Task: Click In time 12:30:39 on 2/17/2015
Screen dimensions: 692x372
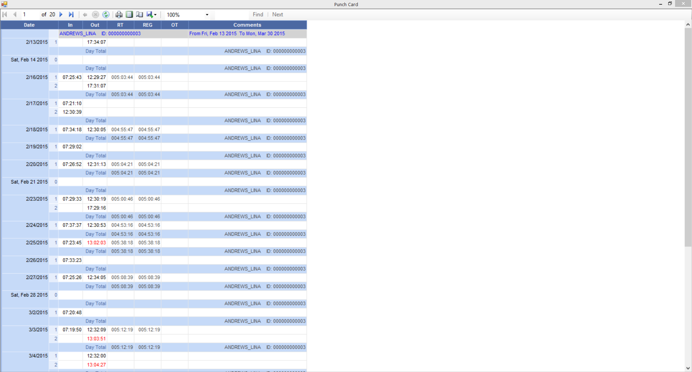Action: click(x=72, y=112)
